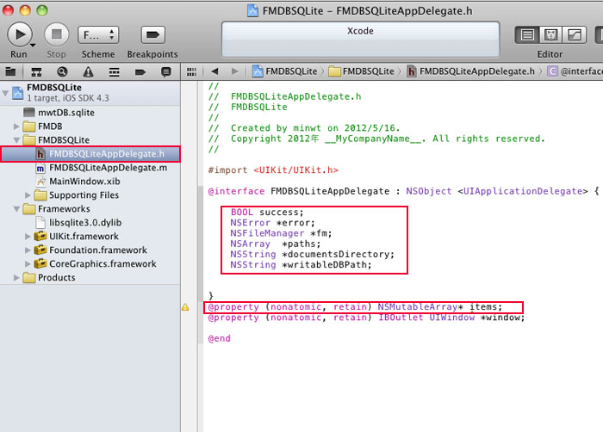This screenshot has width=603, height=432.
Task: Click the IBOutlet UIWindow *window line
Action: (366, 318)
